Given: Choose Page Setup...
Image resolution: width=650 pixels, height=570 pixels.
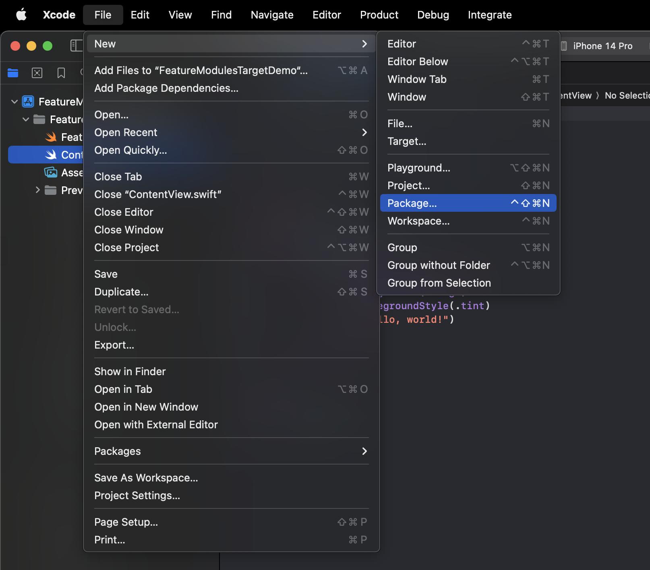Looking at the screenshot, I should pos(231,522).
